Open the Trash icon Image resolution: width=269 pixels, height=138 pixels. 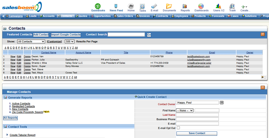tap(232, 6)
